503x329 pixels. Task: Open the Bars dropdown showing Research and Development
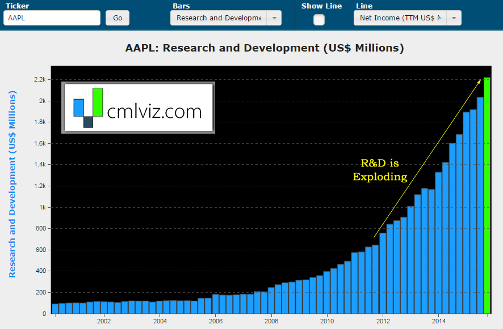[226, 18]
